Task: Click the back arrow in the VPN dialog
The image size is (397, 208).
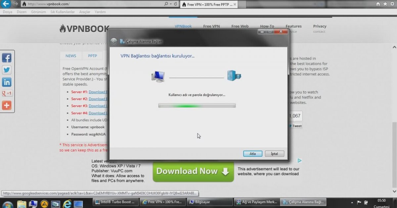Action: (114, 41)
